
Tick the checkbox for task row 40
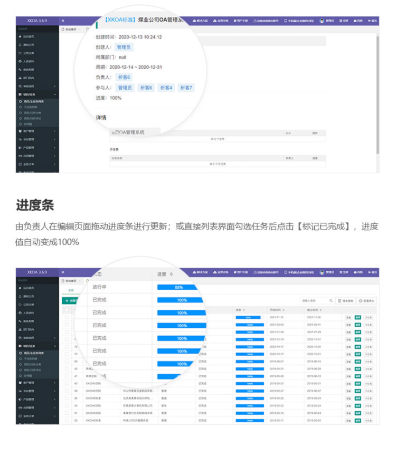point(67,383)
